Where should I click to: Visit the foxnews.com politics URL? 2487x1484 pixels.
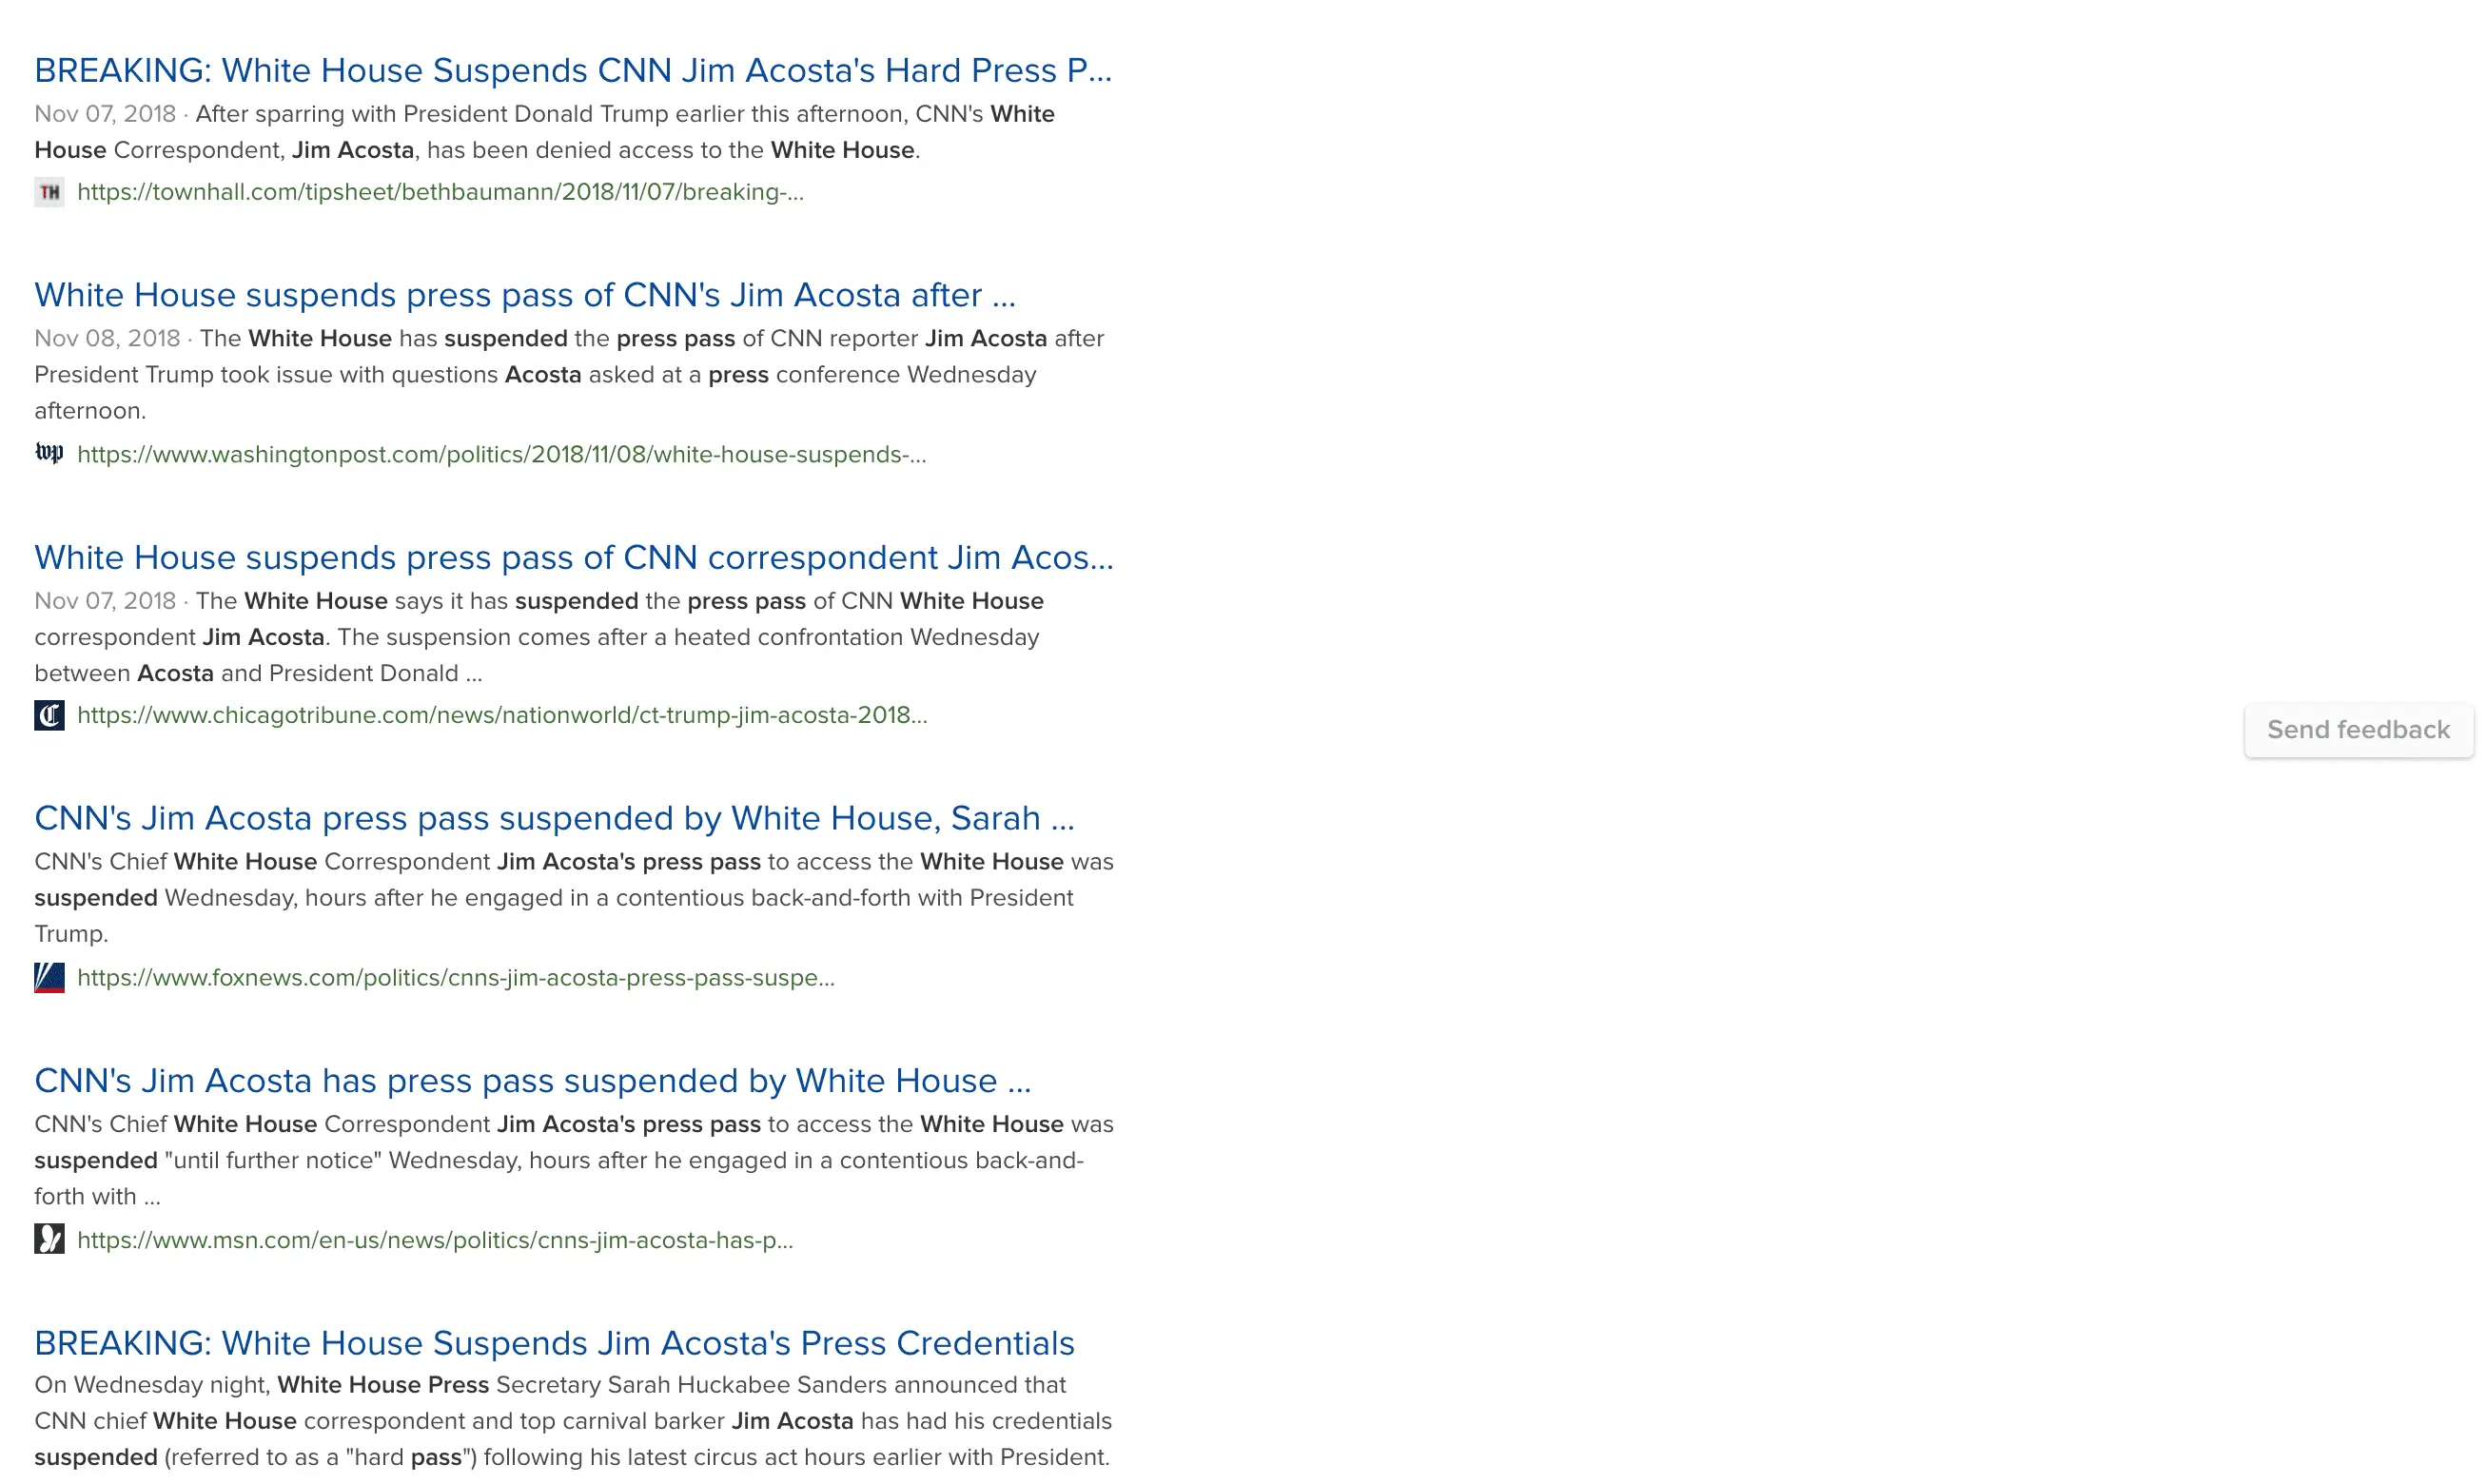tap(455, 978)
